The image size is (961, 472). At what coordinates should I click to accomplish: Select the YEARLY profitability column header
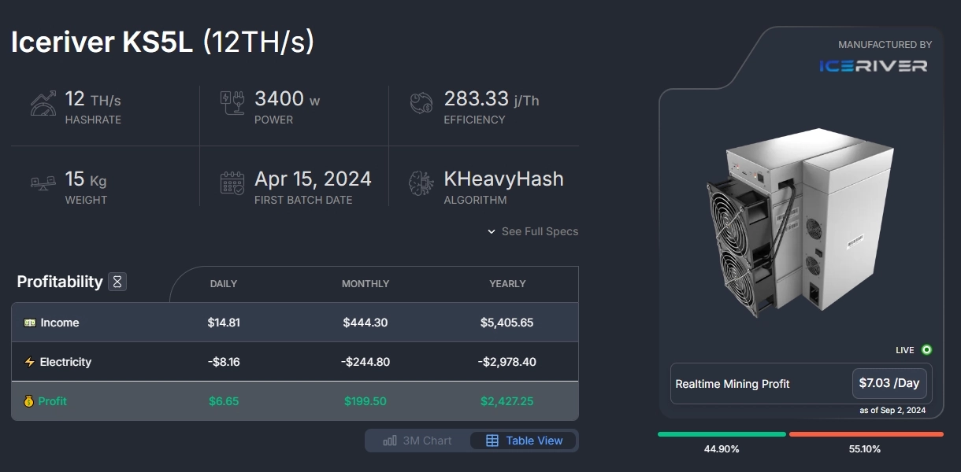(507, 284)
